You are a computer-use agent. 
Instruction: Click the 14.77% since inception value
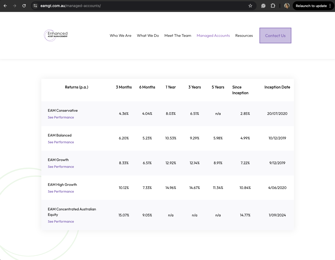point(245,215)
